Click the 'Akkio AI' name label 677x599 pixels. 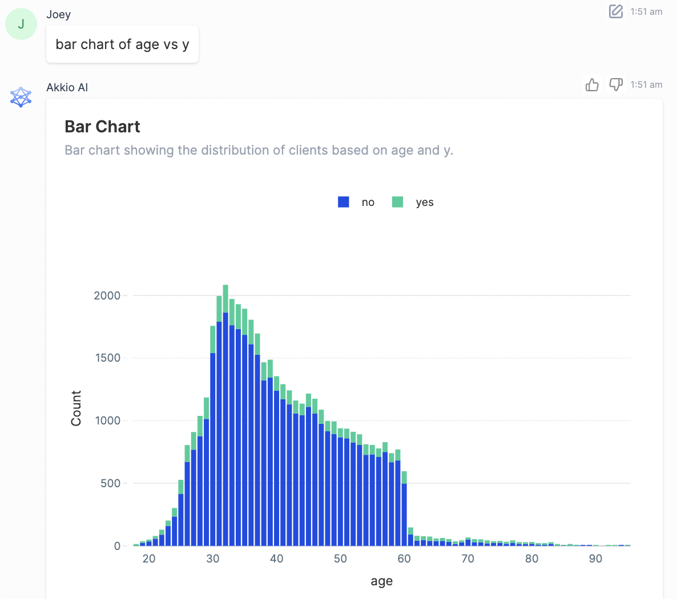click(67, 87)
